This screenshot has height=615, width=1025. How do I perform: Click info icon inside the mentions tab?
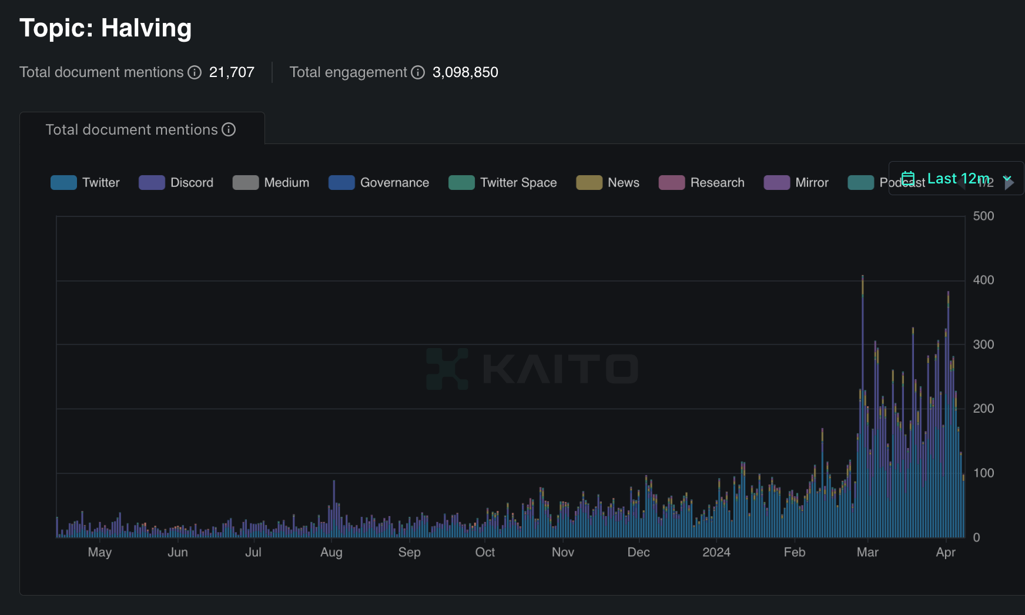click(x=229, y=129)
